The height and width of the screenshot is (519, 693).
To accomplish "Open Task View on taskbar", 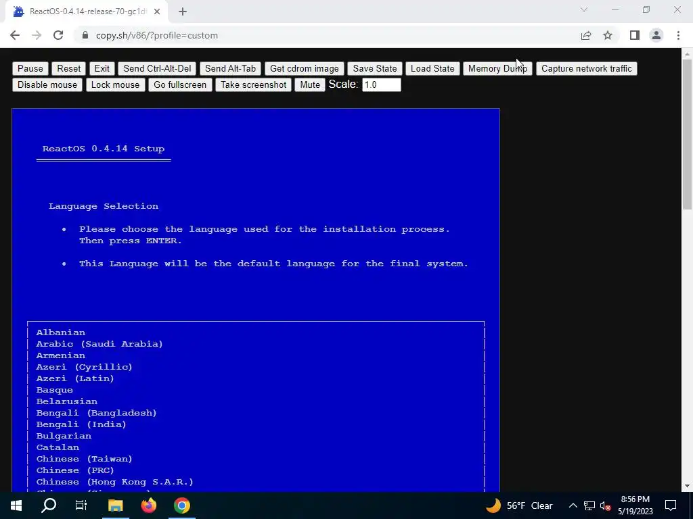I will pos(81,505).
